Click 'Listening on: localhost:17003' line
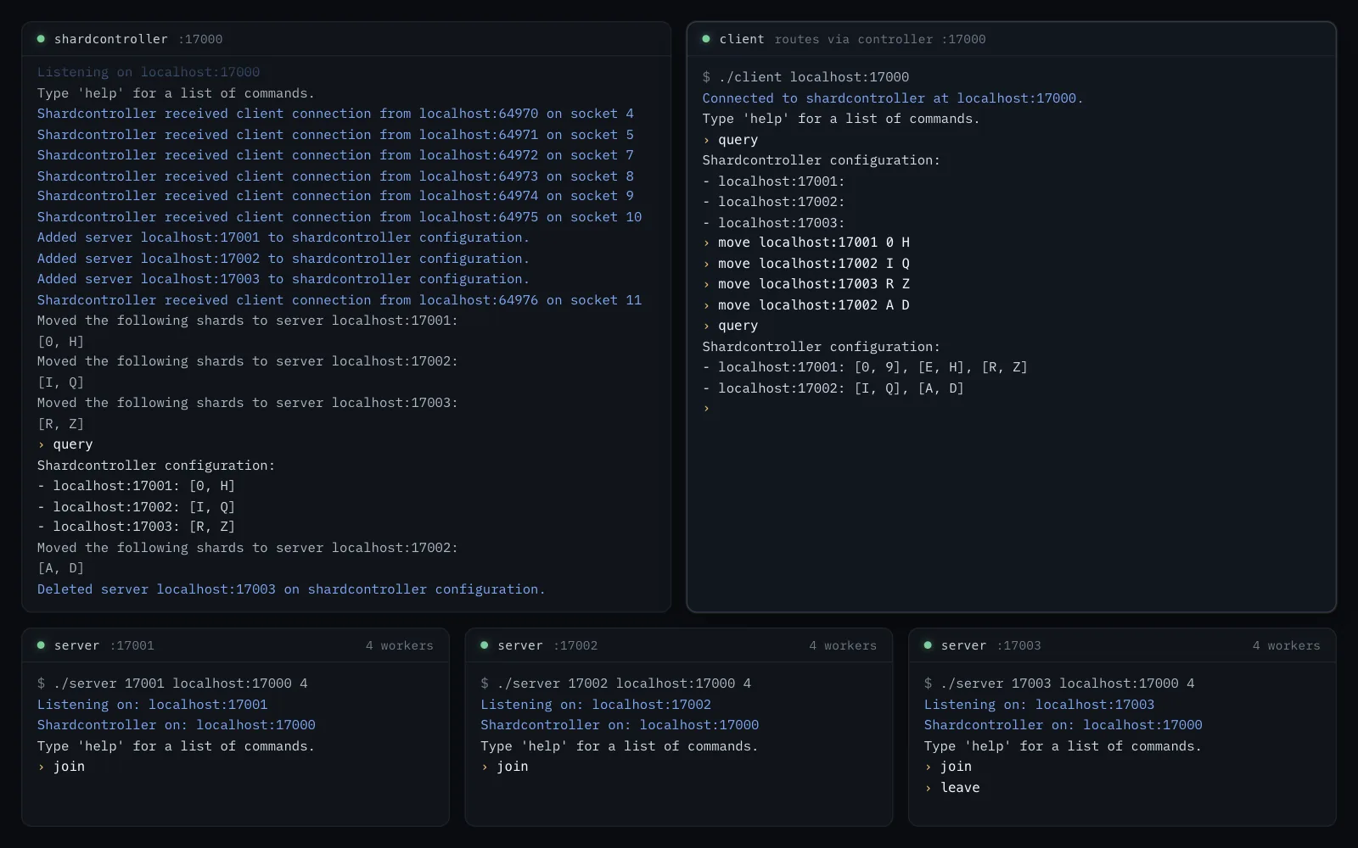 pyautogui.click(x=1040, y=705)
